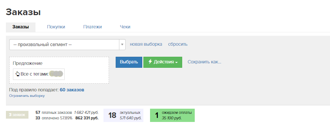Image resolution: width=330 pixels, height=133 pixels.
Task: Click the Предложение rule block area
Action: tap(59, 70)
